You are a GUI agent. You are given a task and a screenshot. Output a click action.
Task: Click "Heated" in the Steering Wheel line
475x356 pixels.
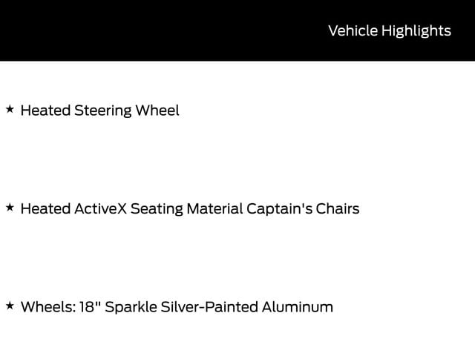[45, 111]
